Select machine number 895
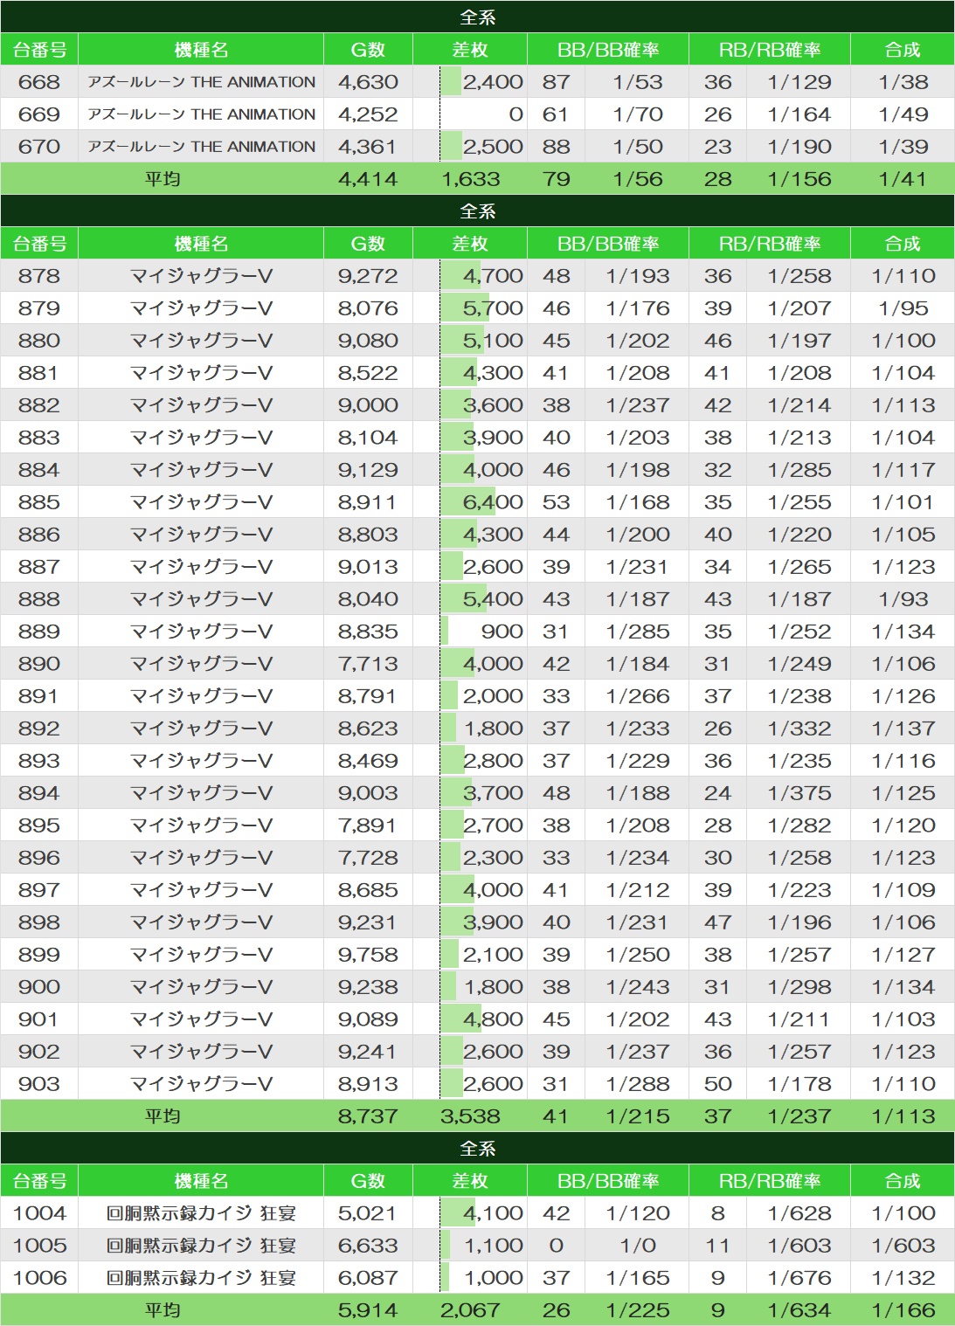This screenshot has height=1326, width=955. click(x=39, y=825)
